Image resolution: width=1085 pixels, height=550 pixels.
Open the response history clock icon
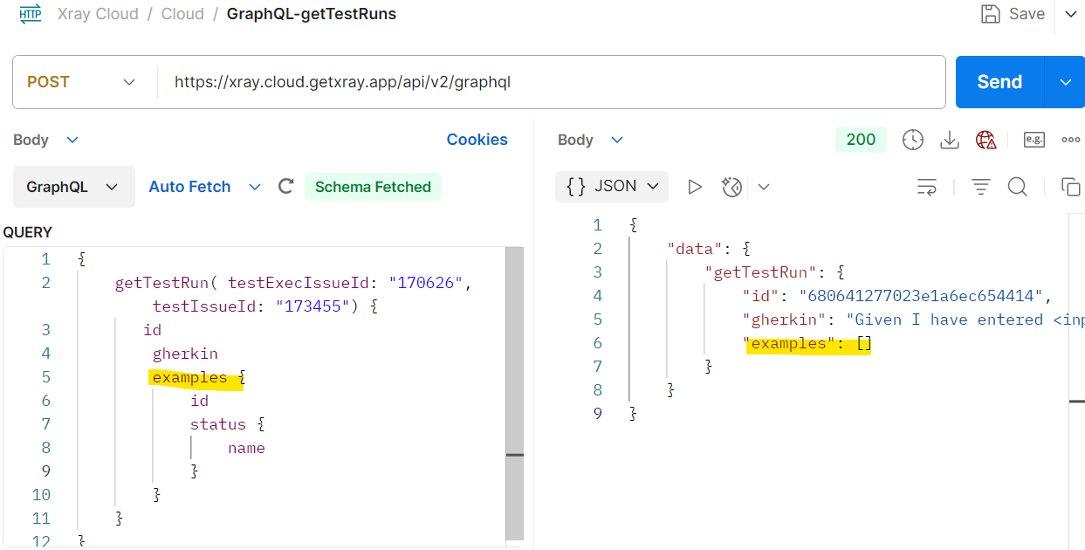pos(913,140)
